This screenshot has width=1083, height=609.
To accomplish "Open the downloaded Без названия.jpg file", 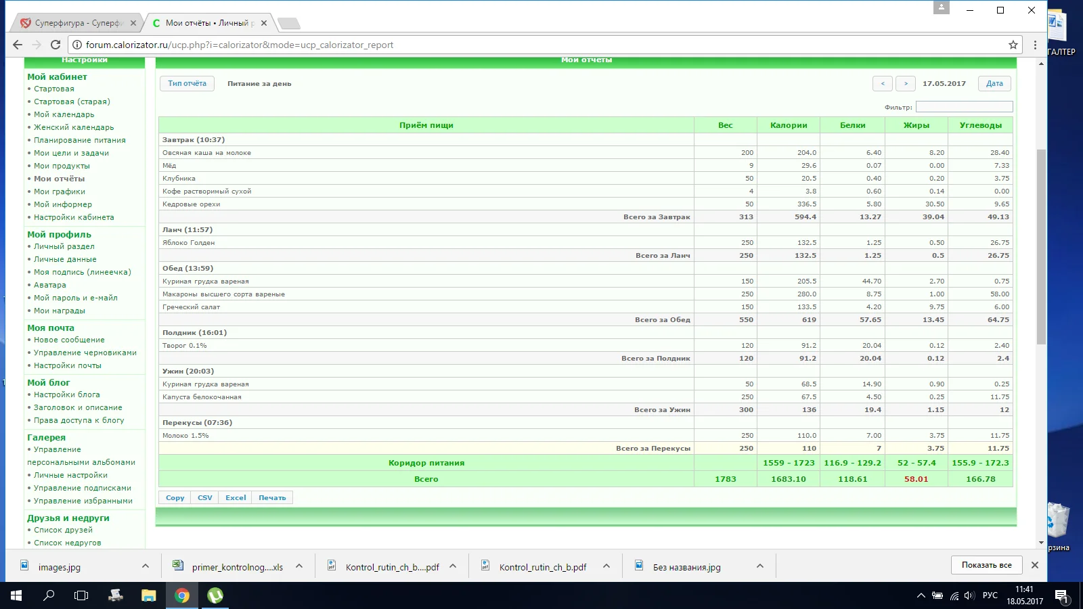I will [x=686, y=567].
